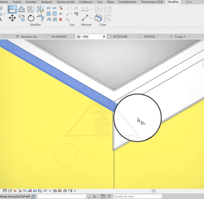
Task: Use the Trim/Extend to Corner tool
Action: pyautogui.click(x=40, y=18)
